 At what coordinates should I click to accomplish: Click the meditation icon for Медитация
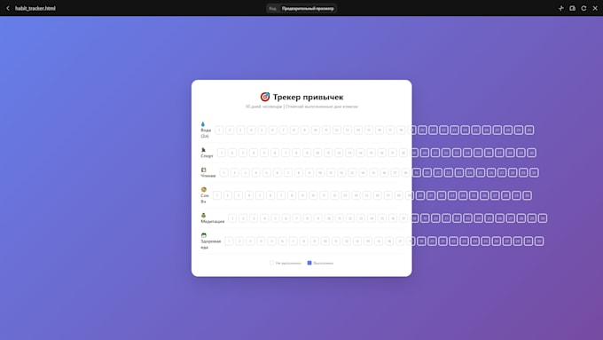[203, 215]
